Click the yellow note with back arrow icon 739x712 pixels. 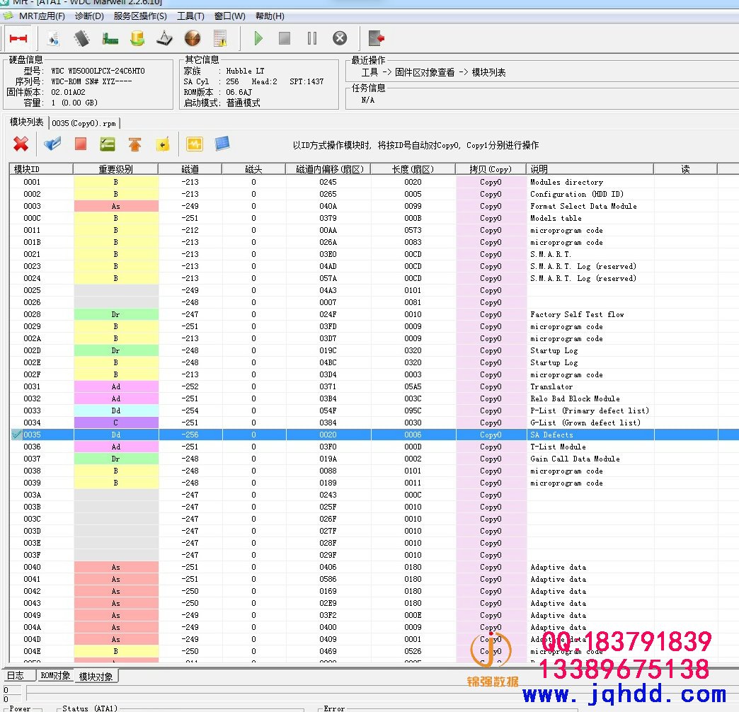pyautogui.click(x=163, y=144)
